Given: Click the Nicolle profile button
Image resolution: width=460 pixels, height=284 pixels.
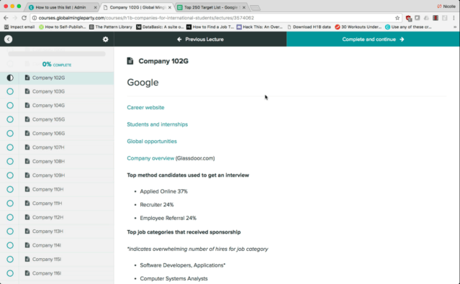Looking at the screenshot, I should [446, 6].
